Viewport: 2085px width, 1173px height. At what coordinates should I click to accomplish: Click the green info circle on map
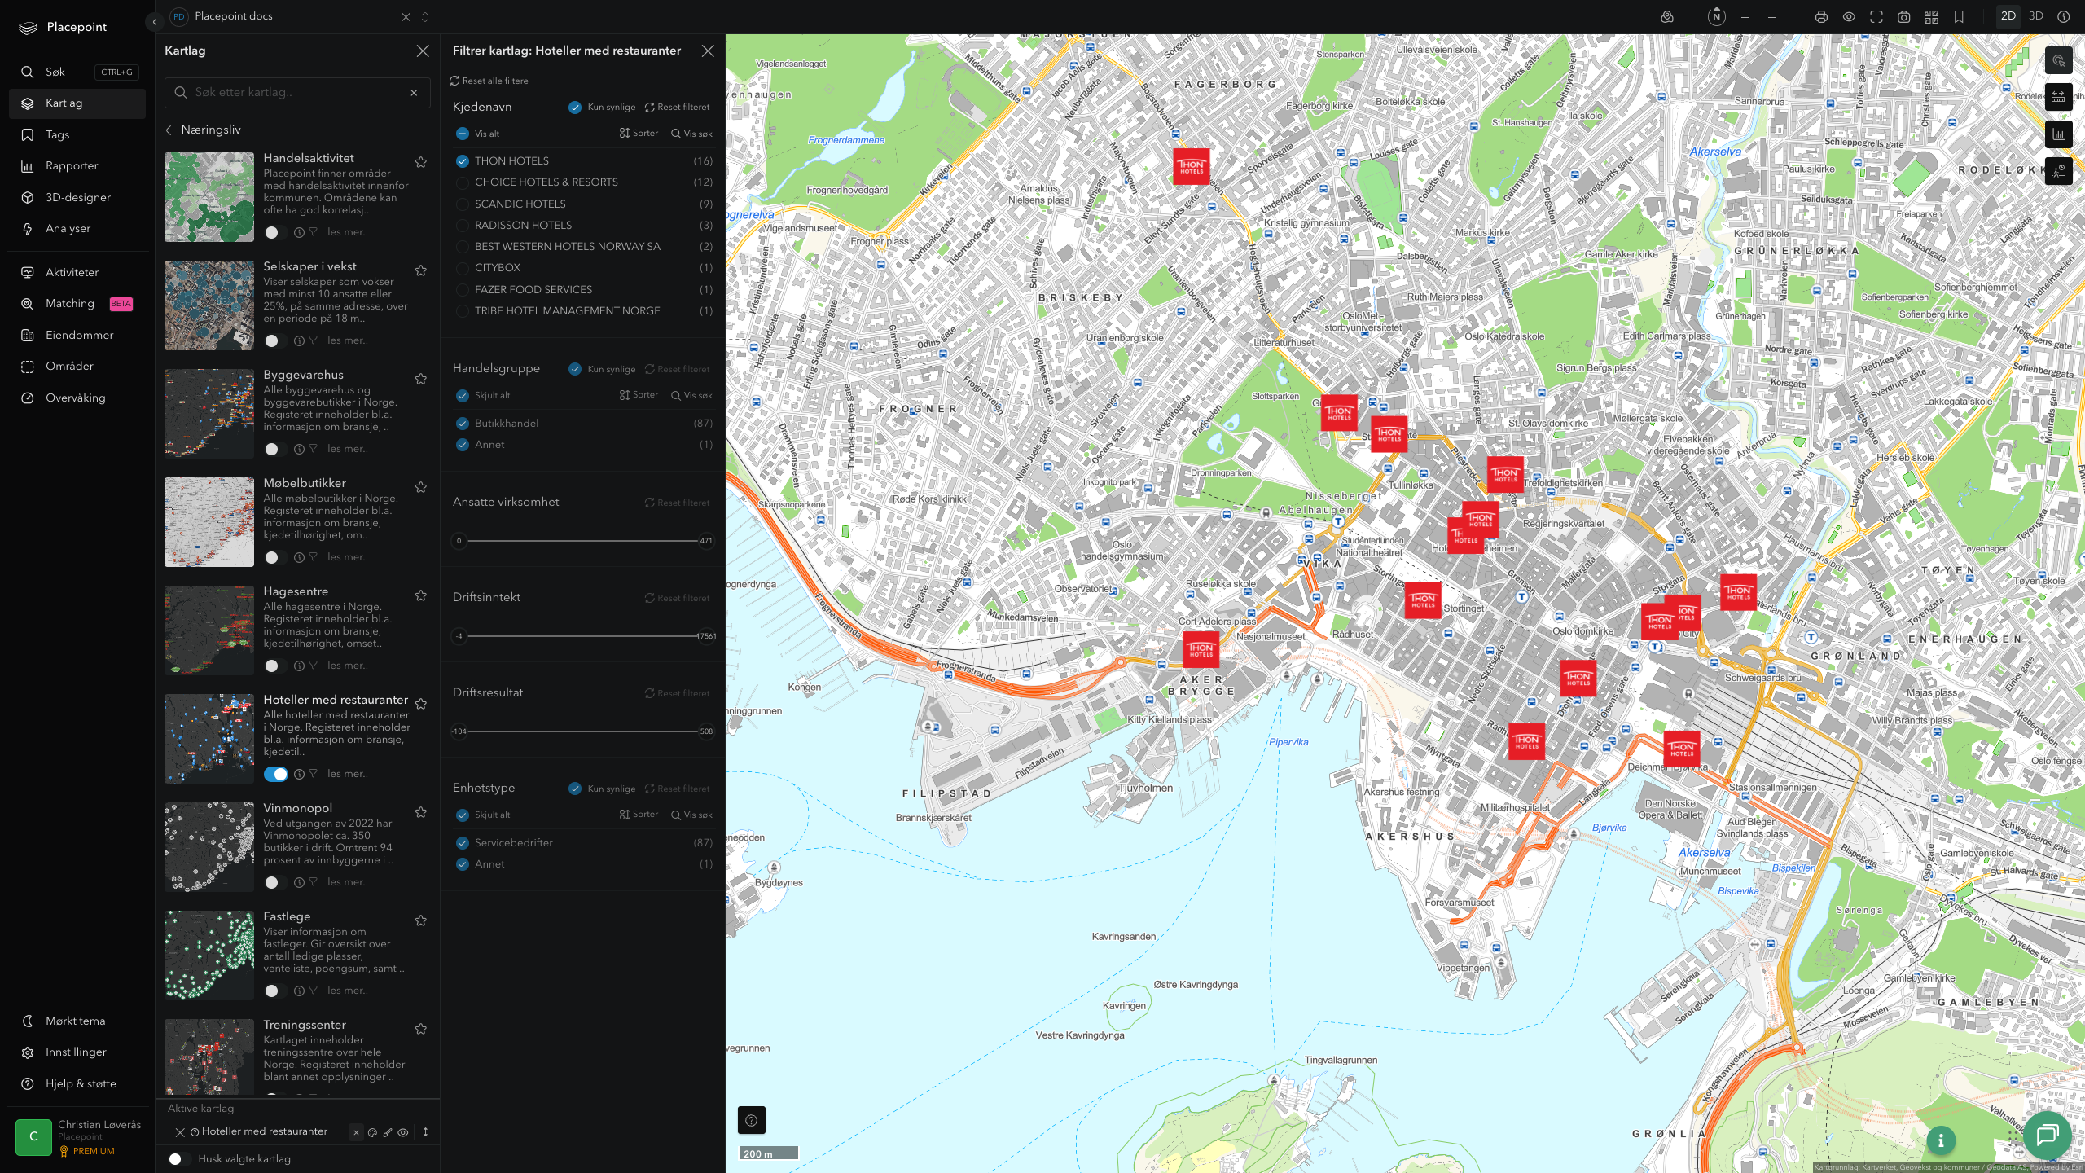pyautogui.click(x=1941, y=1140)
